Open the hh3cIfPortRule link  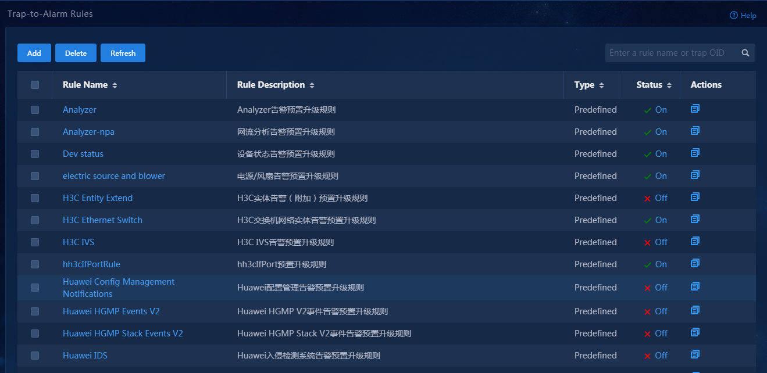tap(91, 264)
